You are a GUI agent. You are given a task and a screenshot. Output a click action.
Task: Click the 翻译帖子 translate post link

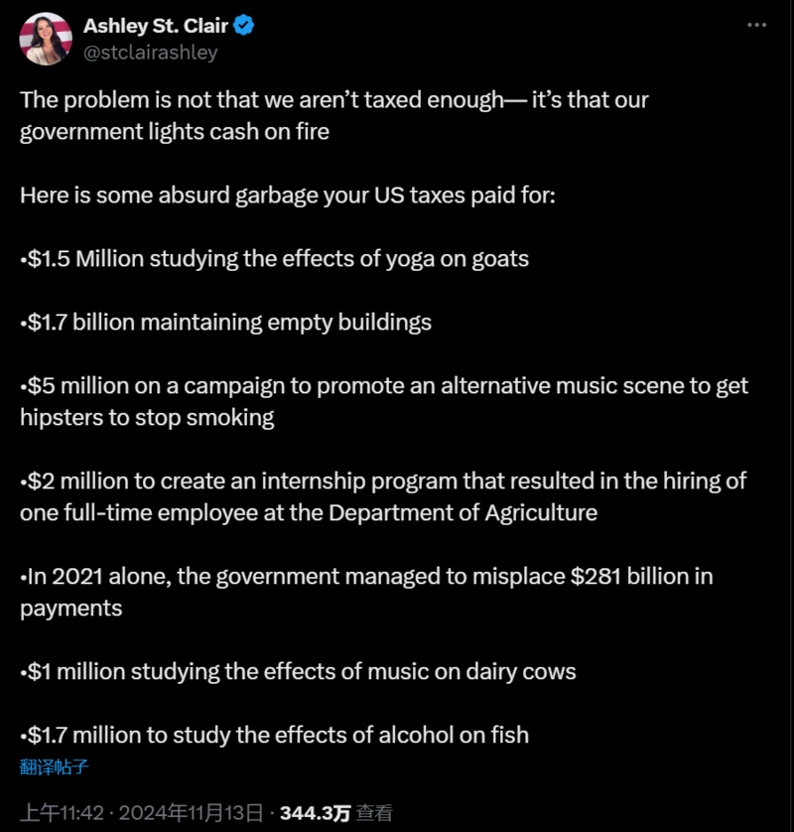[x=55, y=766]
